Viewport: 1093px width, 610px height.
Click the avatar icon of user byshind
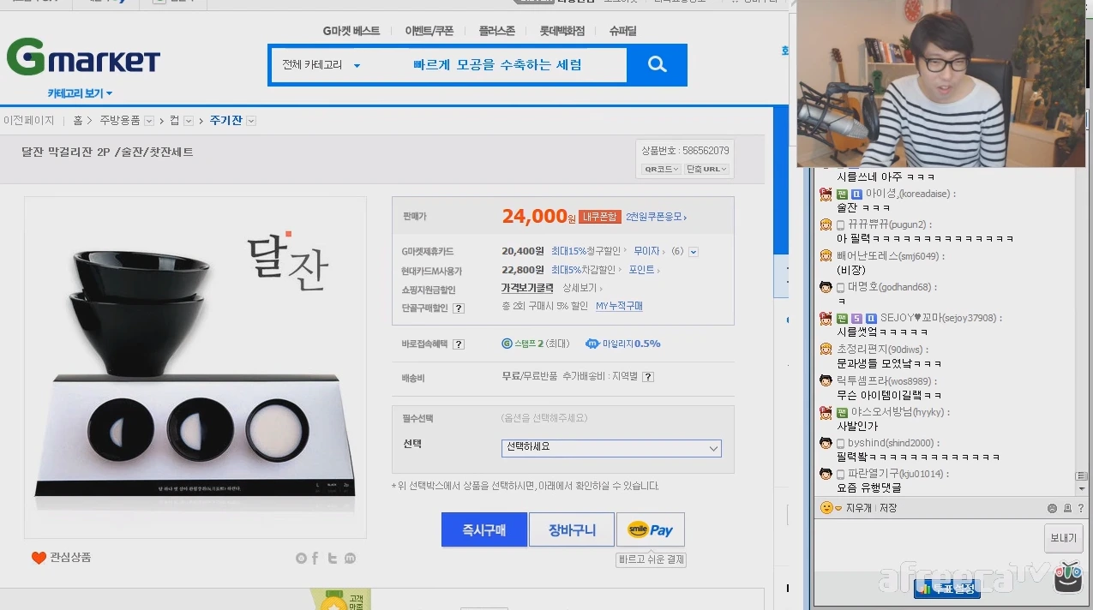click(x=826, y=443)
